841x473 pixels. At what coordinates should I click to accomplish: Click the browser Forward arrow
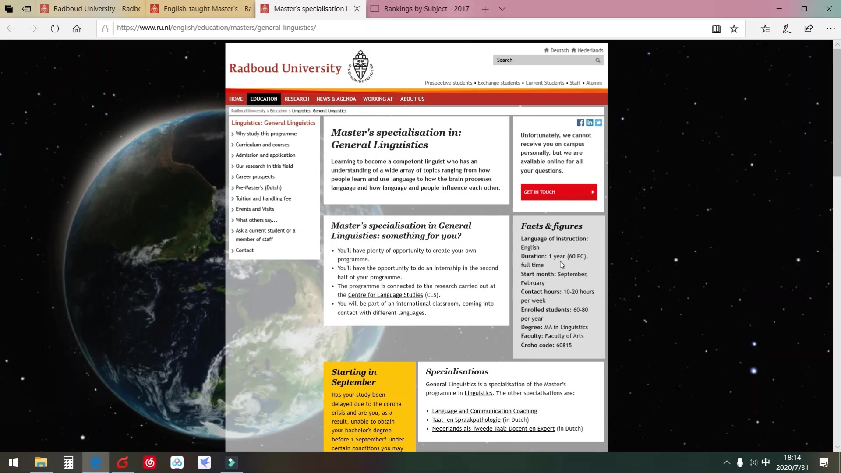33,28
